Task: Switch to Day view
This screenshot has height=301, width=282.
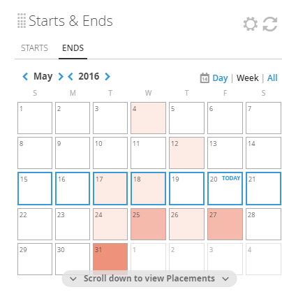Action: click(x=220, y=78)
